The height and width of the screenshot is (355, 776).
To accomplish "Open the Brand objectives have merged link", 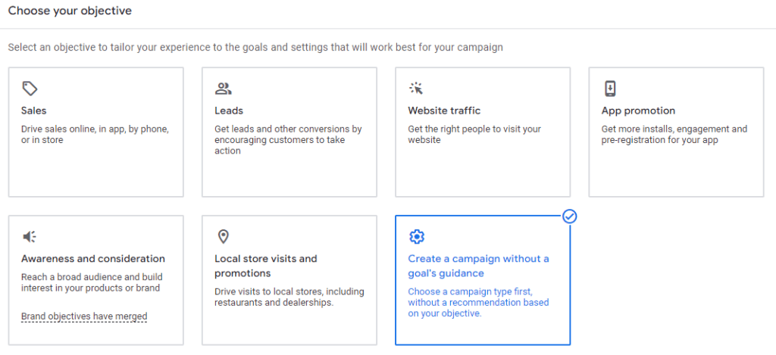I will 84,316.
